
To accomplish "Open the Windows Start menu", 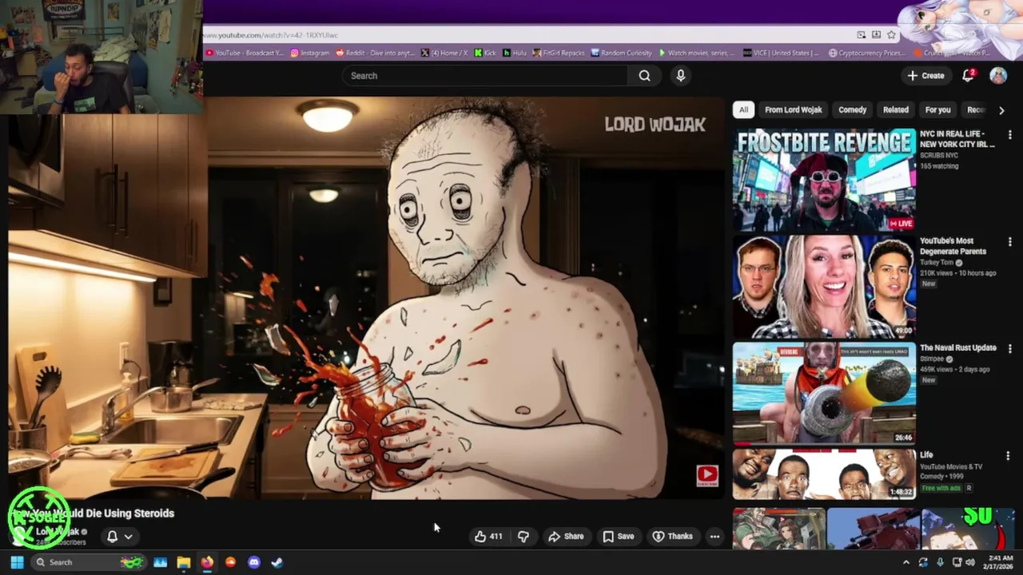I will (17, 562).
